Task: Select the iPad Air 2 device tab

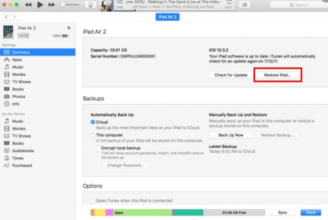Action: tap(168, 17)
